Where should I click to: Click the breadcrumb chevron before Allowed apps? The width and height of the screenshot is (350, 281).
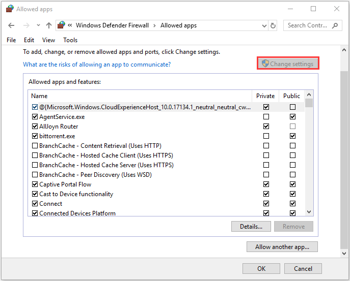pyautogui.click(x=154, y=25)
